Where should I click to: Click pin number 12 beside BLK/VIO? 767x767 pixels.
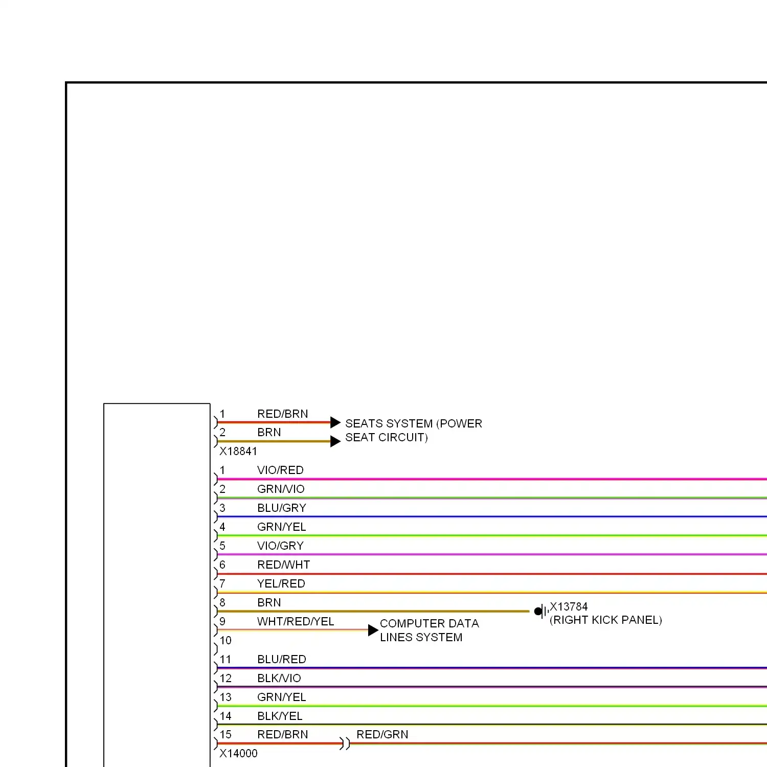225,678
